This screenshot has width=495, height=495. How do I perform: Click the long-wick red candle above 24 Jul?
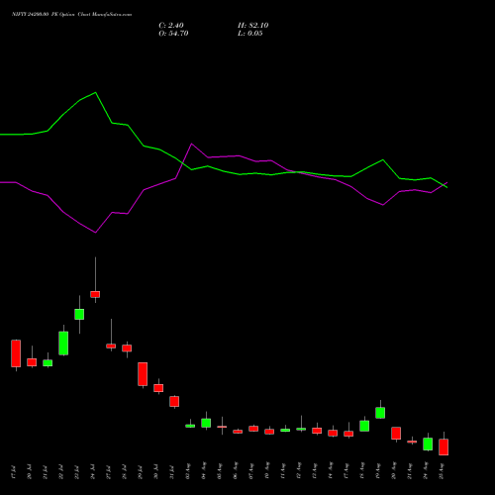pos(95,294)
